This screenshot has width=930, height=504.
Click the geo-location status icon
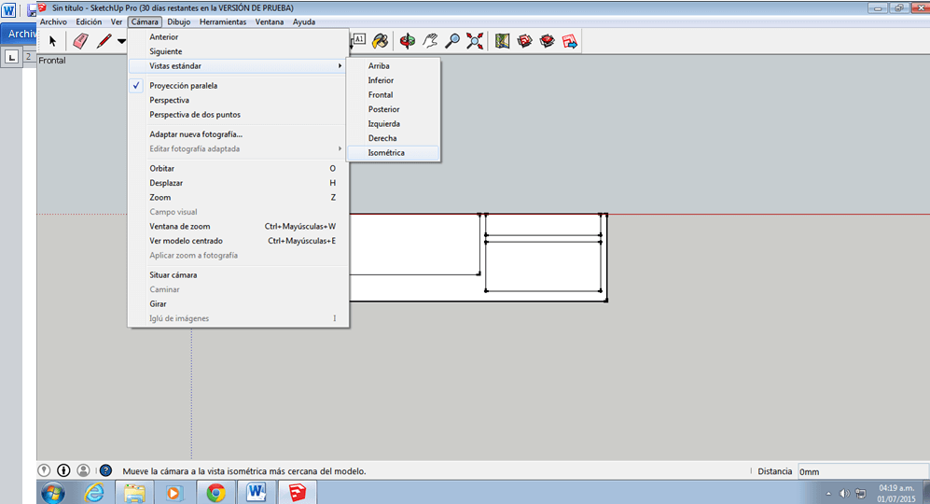44,470
